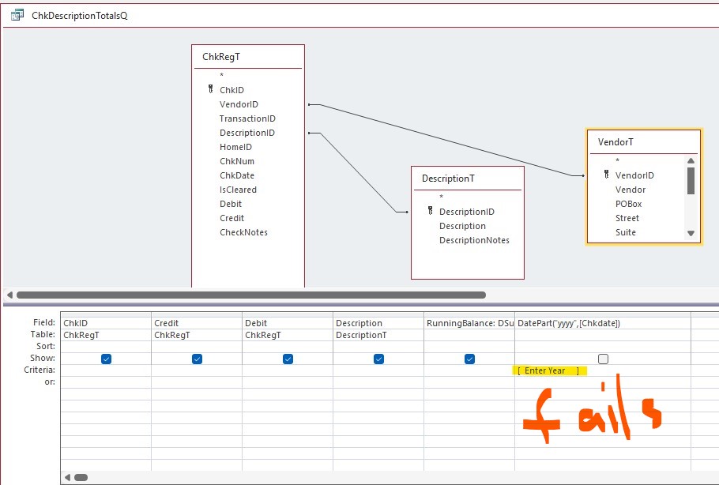Select the ChkDate field in ChkRegT
This screenshot has width=719, height=485.
237,175
